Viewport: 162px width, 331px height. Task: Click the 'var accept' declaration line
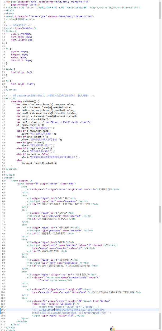47,116
